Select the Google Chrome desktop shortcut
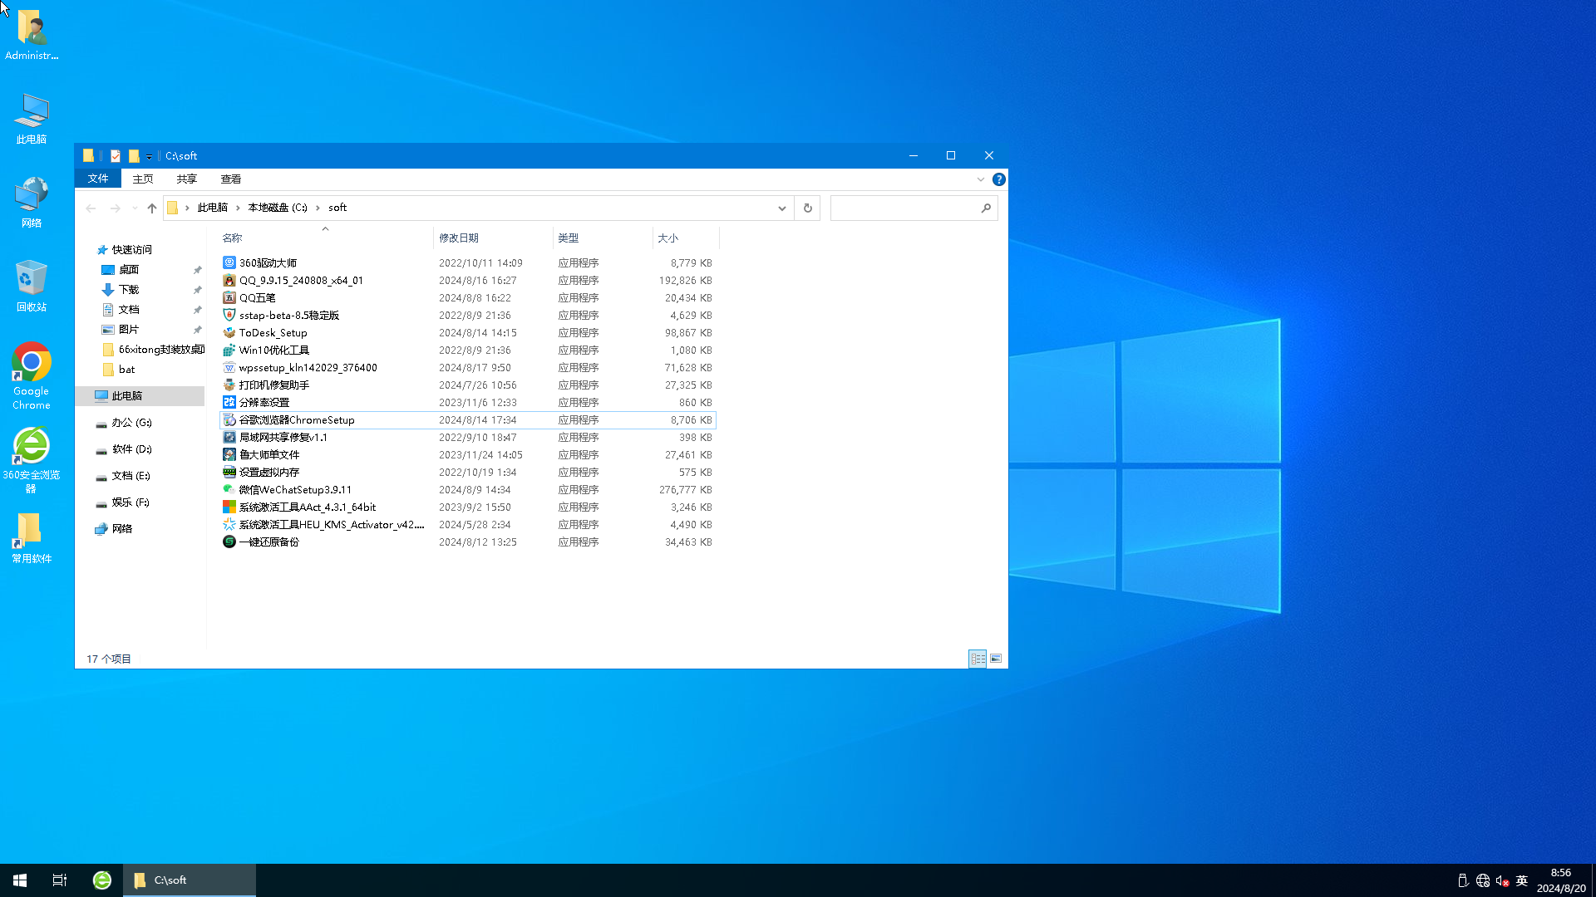 pos(32,375)
